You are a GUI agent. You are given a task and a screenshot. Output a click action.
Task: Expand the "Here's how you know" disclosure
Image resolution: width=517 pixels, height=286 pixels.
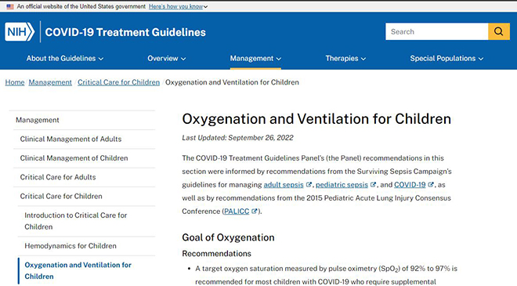[178, 6]
